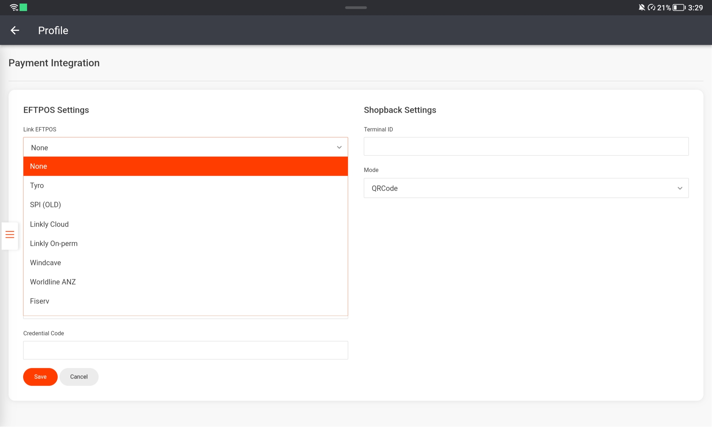Open the orange hamburger side menu
Viewport: 712px width, 427px height.
coord(10,235)
